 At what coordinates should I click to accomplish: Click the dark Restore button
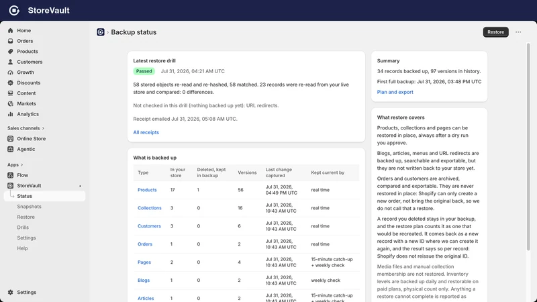pyautogui.click(x=495, y=32)
